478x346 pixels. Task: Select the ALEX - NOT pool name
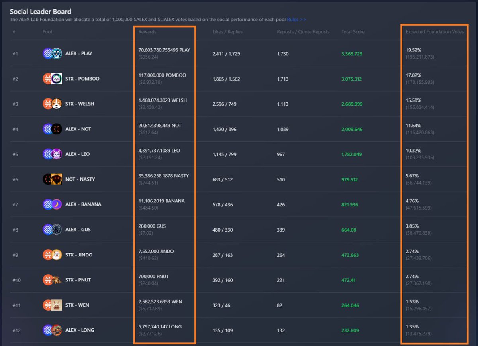(x=78, y=129)
